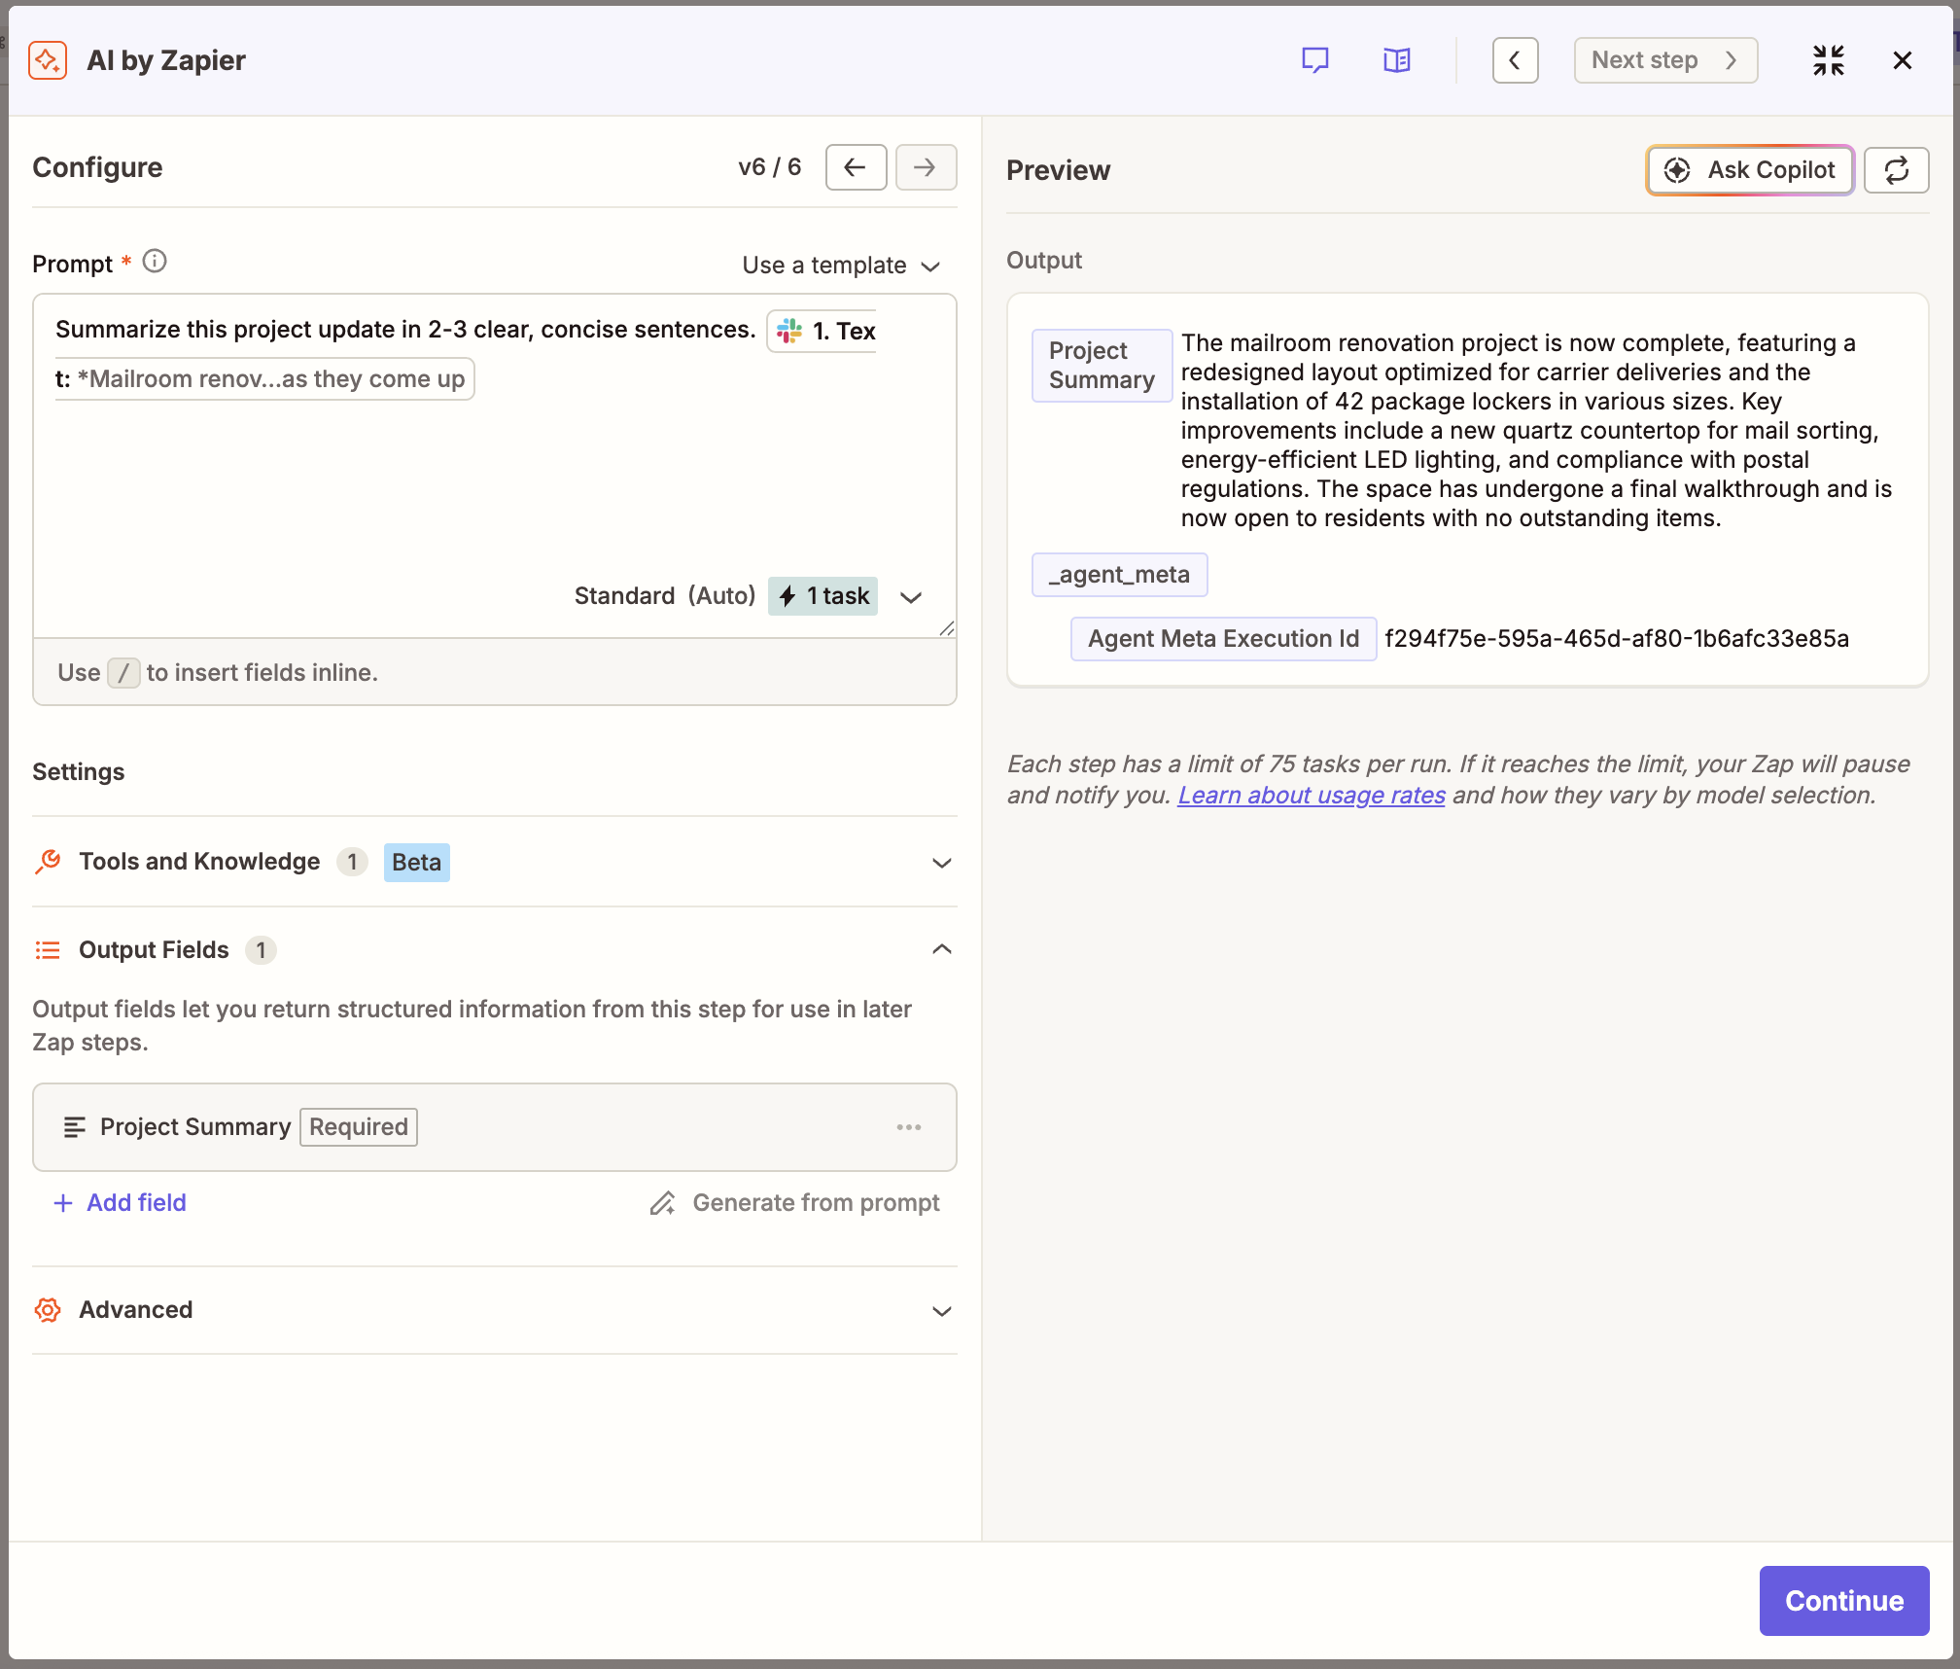
Task: Click the Continue button
Action: tap(1844, 1601)
